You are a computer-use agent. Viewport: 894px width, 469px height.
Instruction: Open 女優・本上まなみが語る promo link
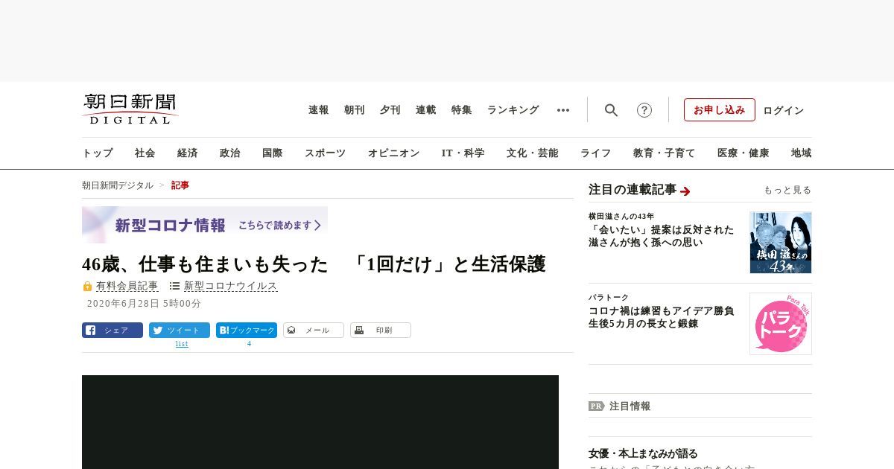coord(644,453)
